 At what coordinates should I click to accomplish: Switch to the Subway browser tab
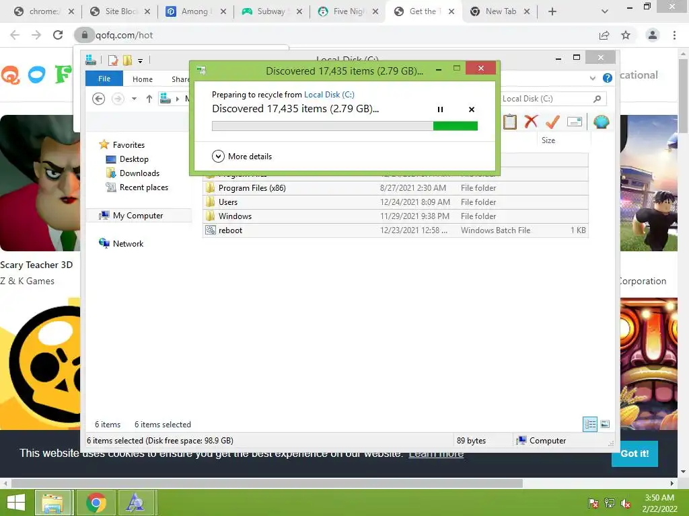click(270, 11)
